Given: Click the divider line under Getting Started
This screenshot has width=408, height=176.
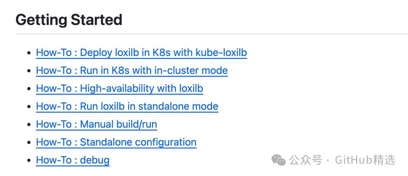Looking at the screenshot, I should pos(211,34).
